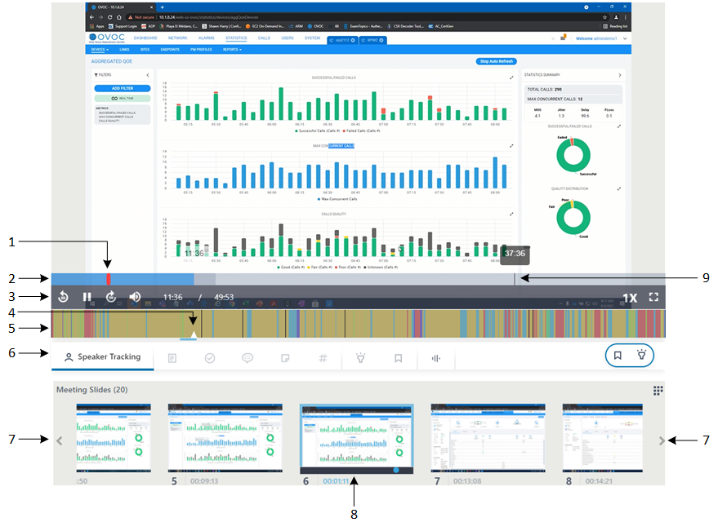Open the sticky notes tab
718x531 pixels.
coord(285,357)
